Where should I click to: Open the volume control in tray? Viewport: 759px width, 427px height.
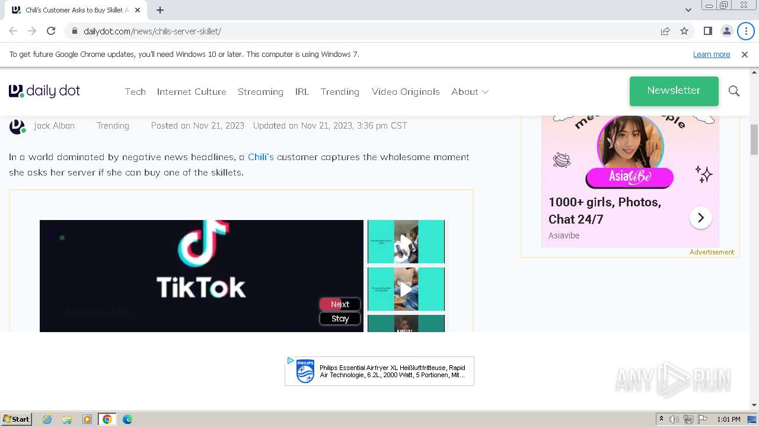point(674,419)
